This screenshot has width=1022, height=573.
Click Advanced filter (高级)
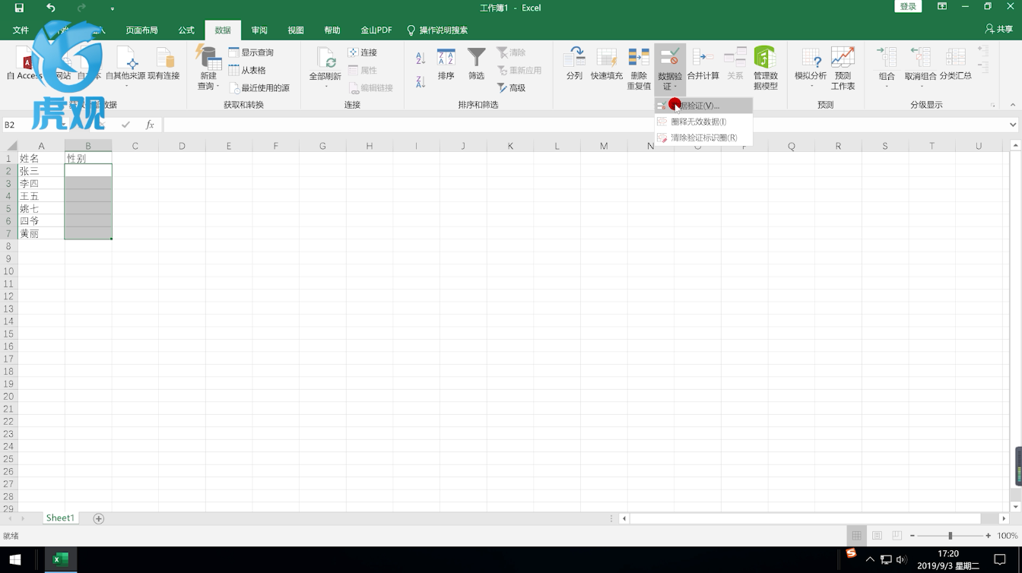pos(511,87)
